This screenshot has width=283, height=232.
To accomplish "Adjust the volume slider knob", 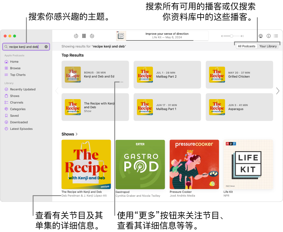I will click(x=231, y=36).
